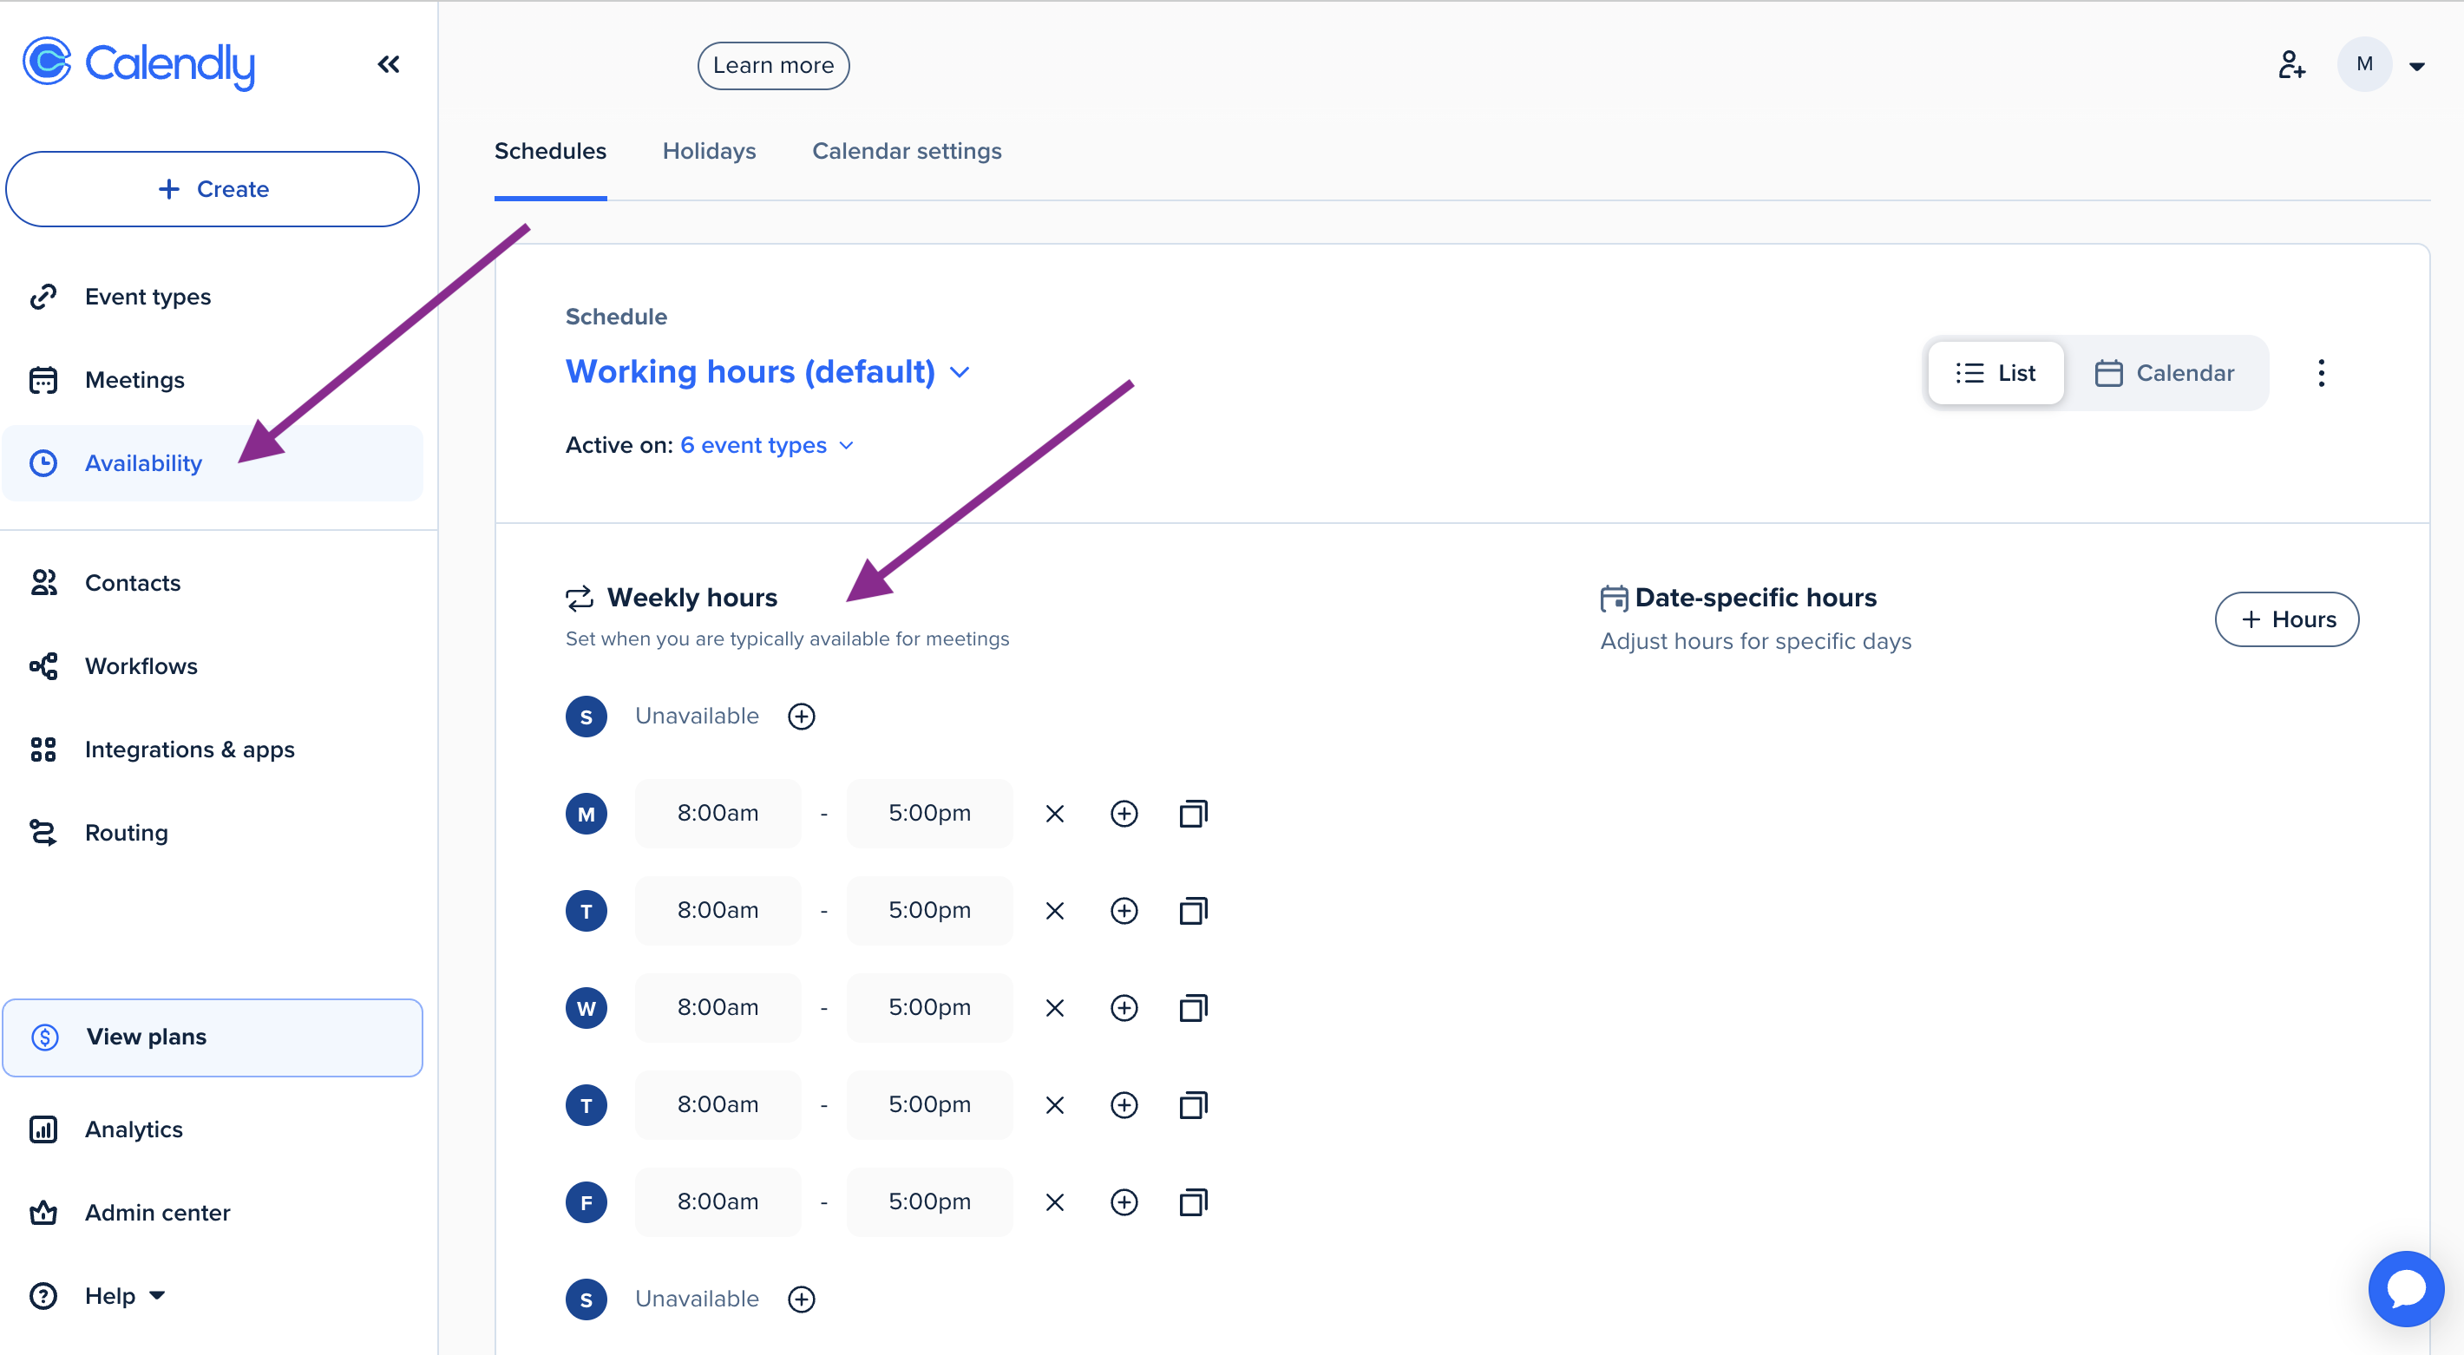The image size is (2464, 1355).
Task: Add hours to Sunday
Action: point(802,717)
